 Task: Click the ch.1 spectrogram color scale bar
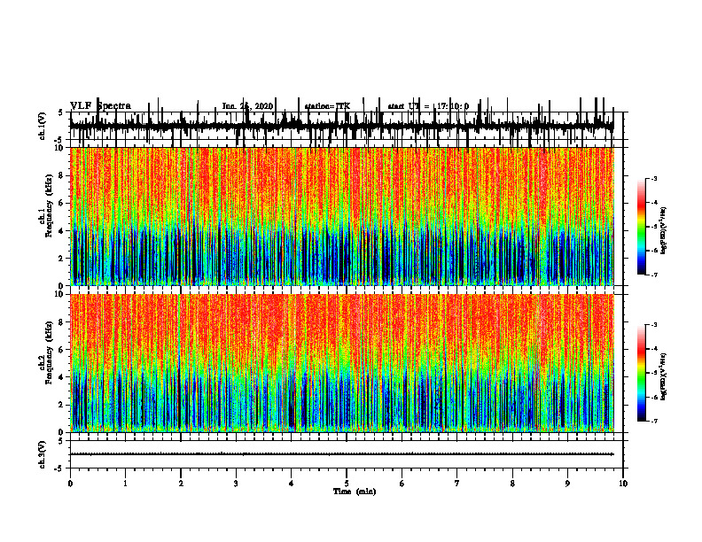coord(642,227)
